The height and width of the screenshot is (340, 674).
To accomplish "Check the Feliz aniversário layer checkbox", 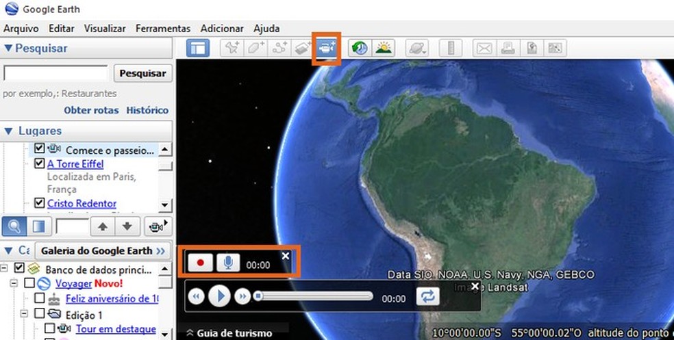I will point(40,298).
